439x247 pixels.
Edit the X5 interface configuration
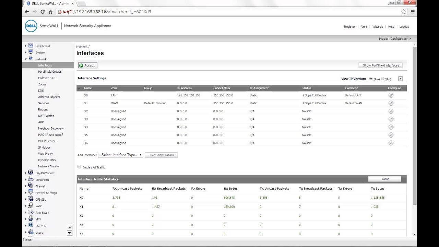[x=391, y=135]
